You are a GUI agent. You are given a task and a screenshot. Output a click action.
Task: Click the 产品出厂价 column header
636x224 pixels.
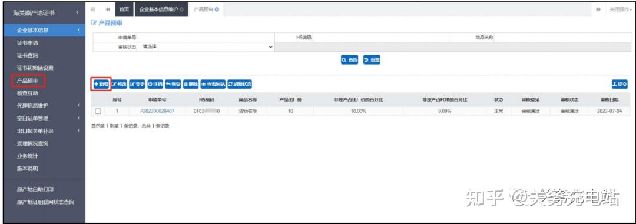(290, 99)
